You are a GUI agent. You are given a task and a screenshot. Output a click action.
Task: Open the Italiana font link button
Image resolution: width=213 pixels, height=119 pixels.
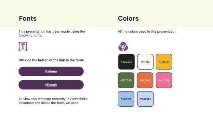[x=51, y=71]
